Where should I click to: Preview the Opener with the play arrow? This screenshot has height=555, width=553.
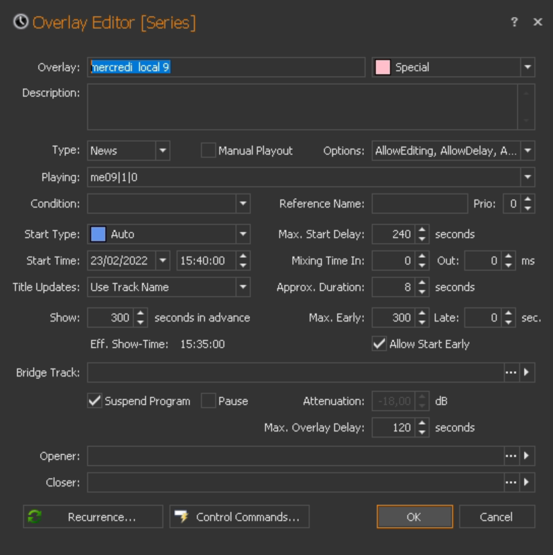tap(527, 456)
